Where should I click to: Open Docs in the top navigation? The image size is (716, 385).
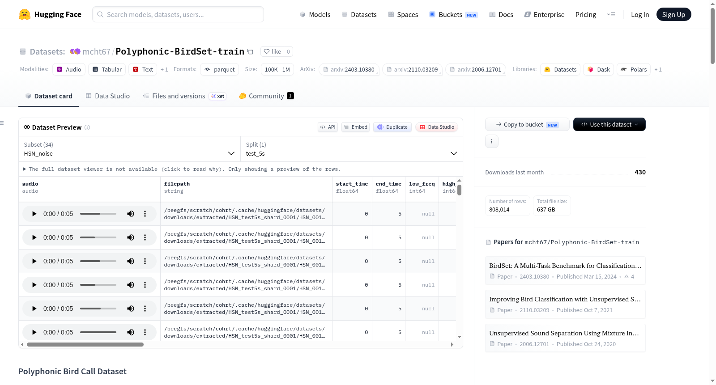coord(501,14)
